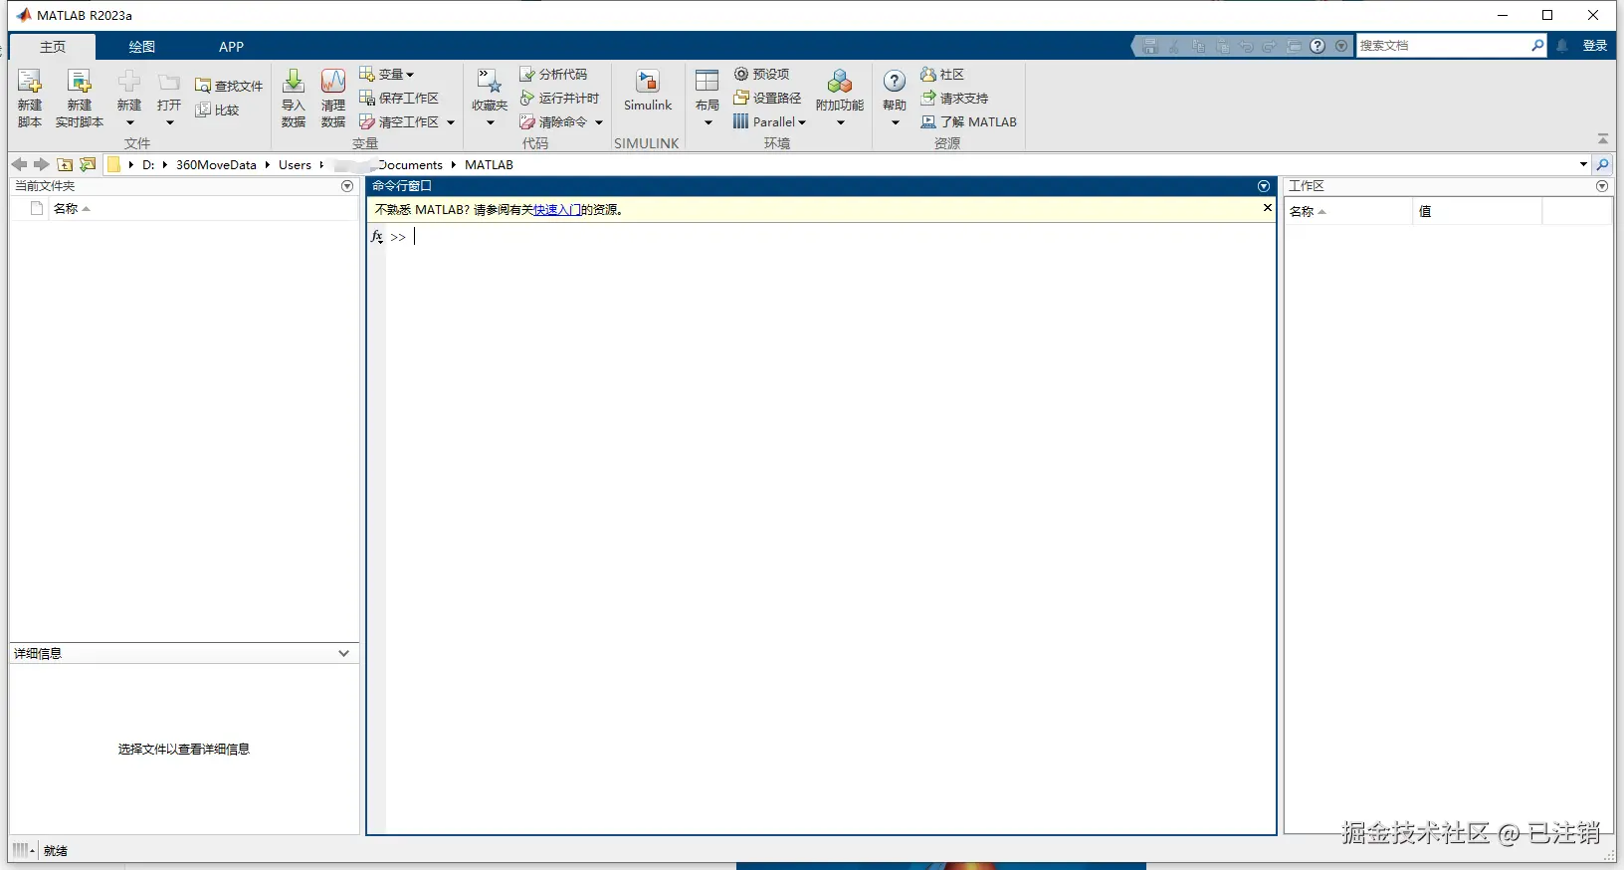Click 保存工作区 (Save Workspace)
Viewport: 1624px width, 870px height.
point(399,98)
